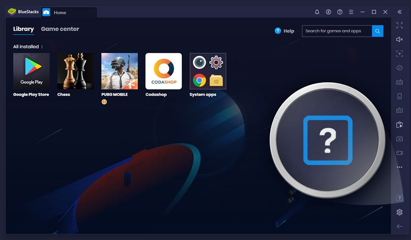Open the keyboard game controls icon
This screenshot has width=411, height=240.
click(400, 82)
